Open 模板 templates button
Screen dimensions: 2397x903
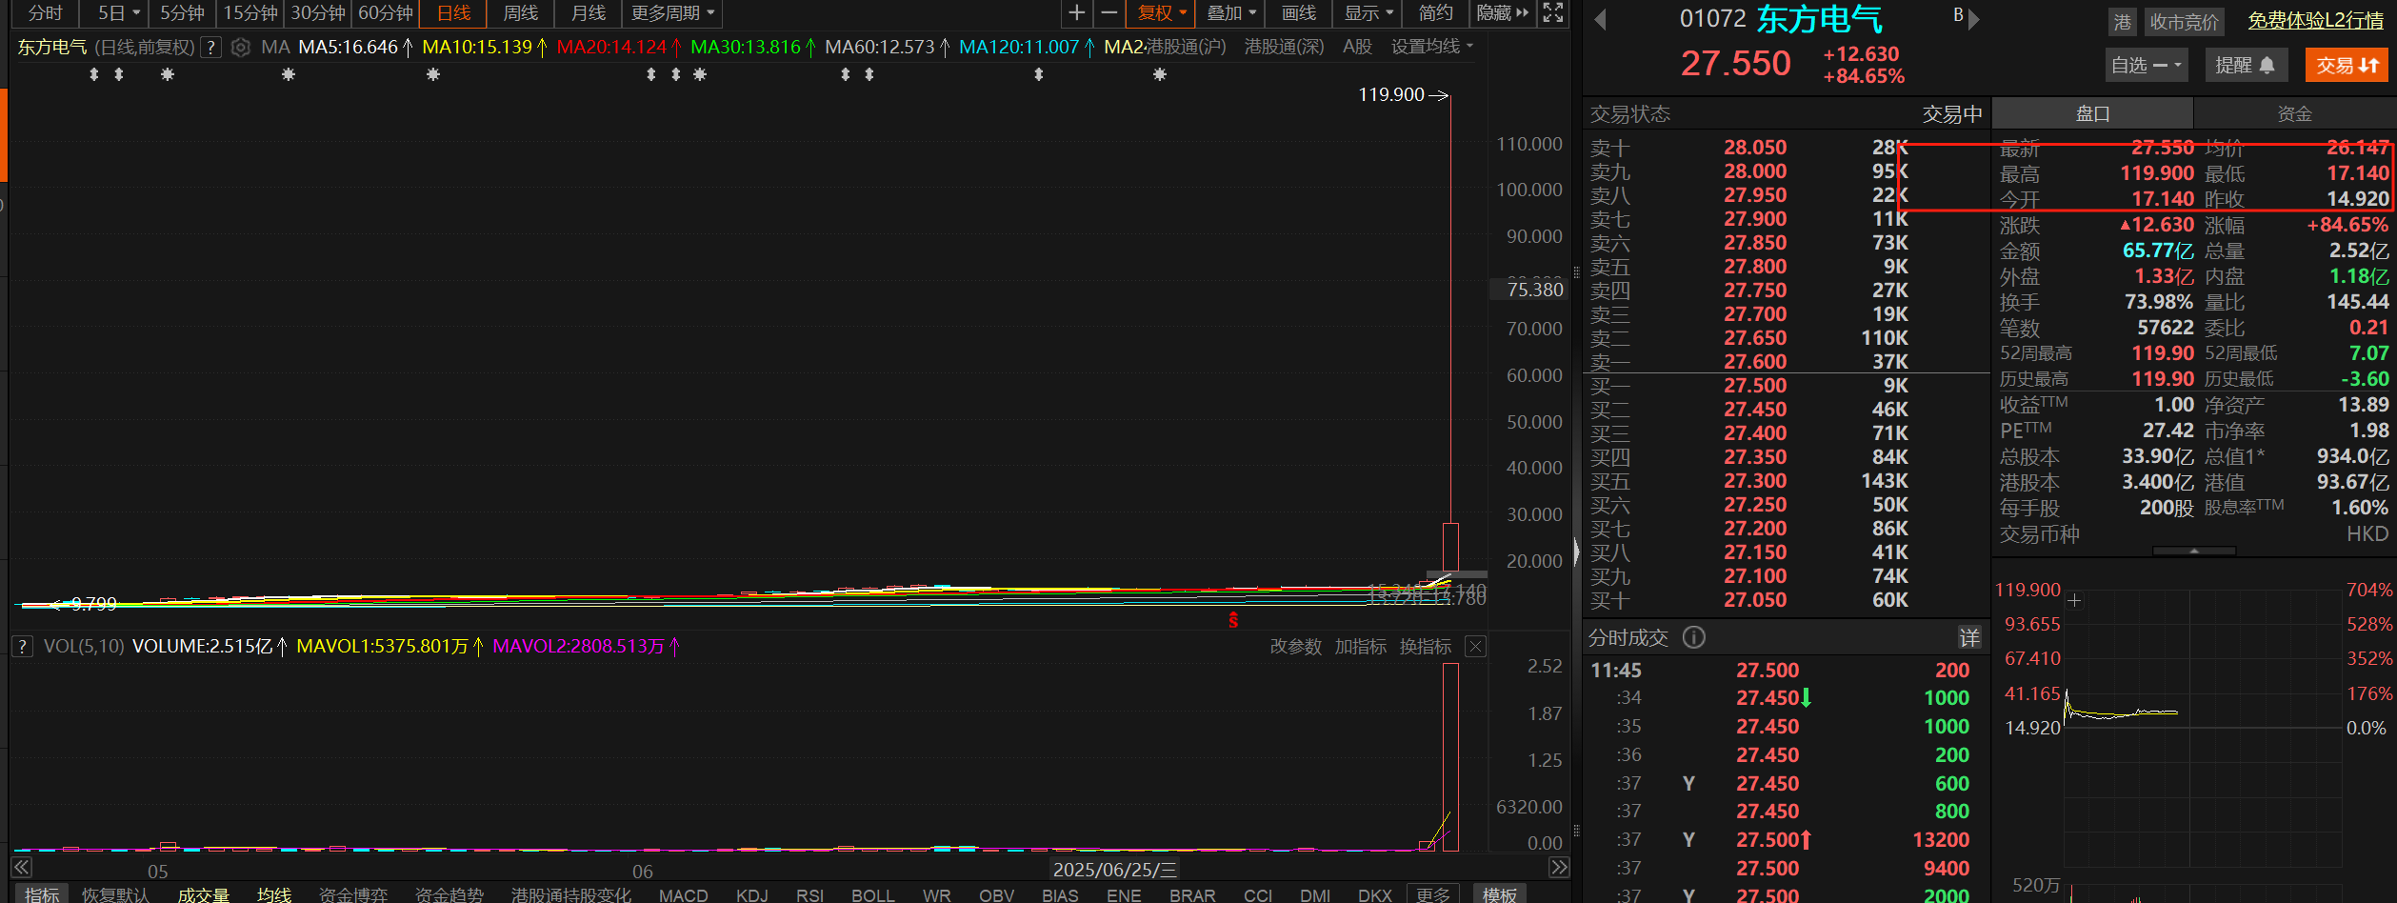click(1499, 894)
